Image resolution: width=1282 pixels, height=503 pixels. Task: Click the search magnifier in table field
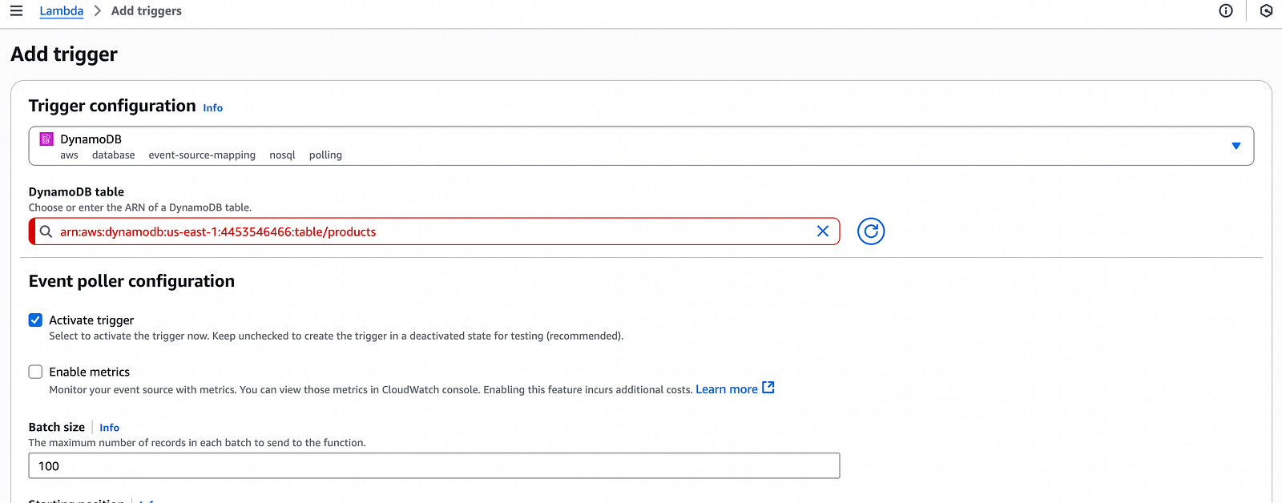[x=46, y=231]
